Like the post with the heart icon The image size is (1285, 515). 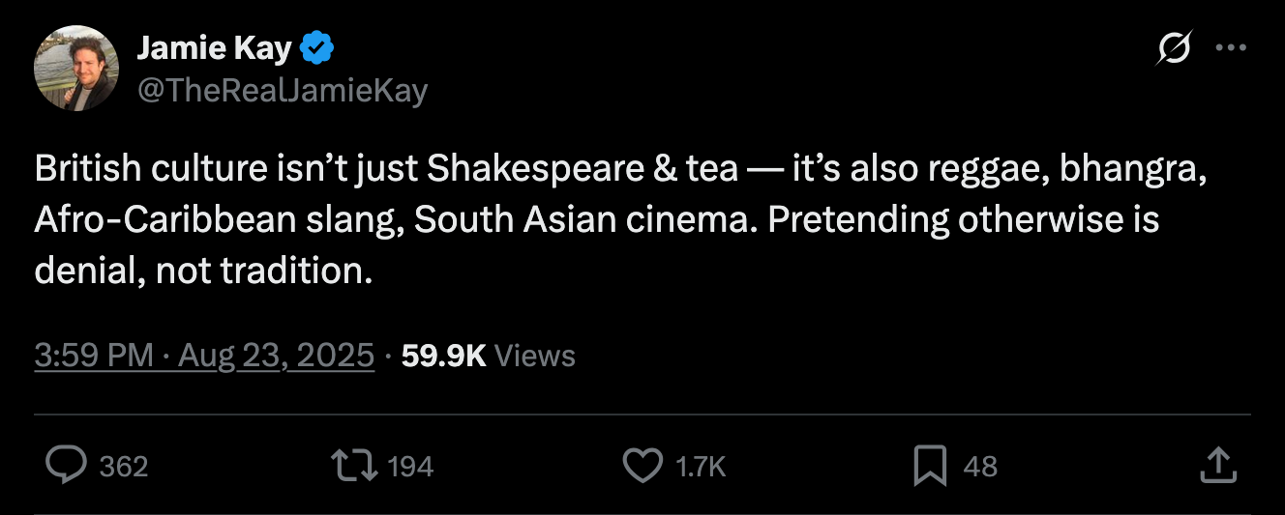642,467
